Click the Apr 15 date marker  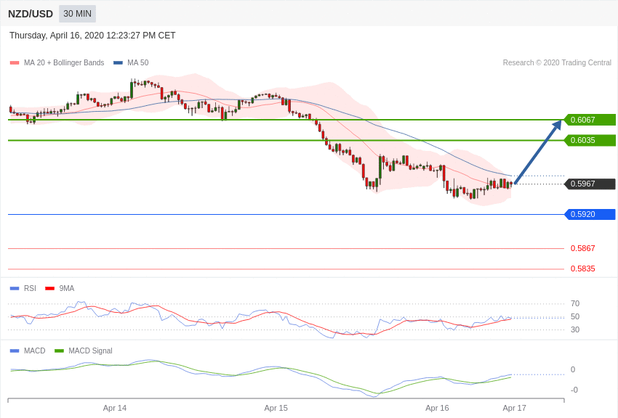276,408
